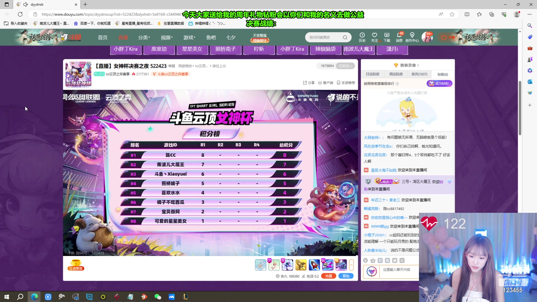Click the search magnifier in Douyu search box
The image size is (537, 302).
pos(345,37)
